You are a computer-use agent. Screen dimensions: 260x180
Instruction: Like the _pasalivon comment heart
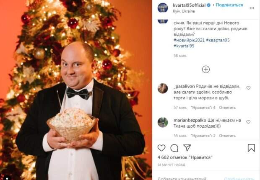[x=248, y=88]
